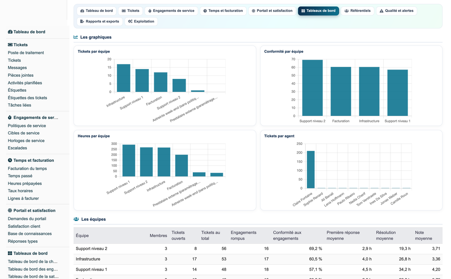
Task: Switch to the "Tickets" tab in the top bar
Action: tap(130, 11)
